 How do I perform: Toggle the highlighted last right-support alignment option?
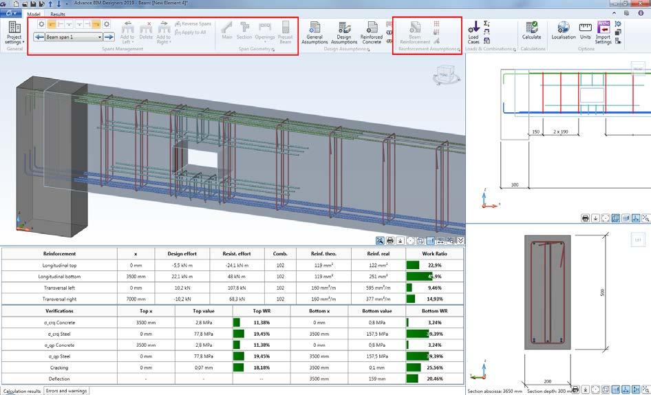coord(96,24)
